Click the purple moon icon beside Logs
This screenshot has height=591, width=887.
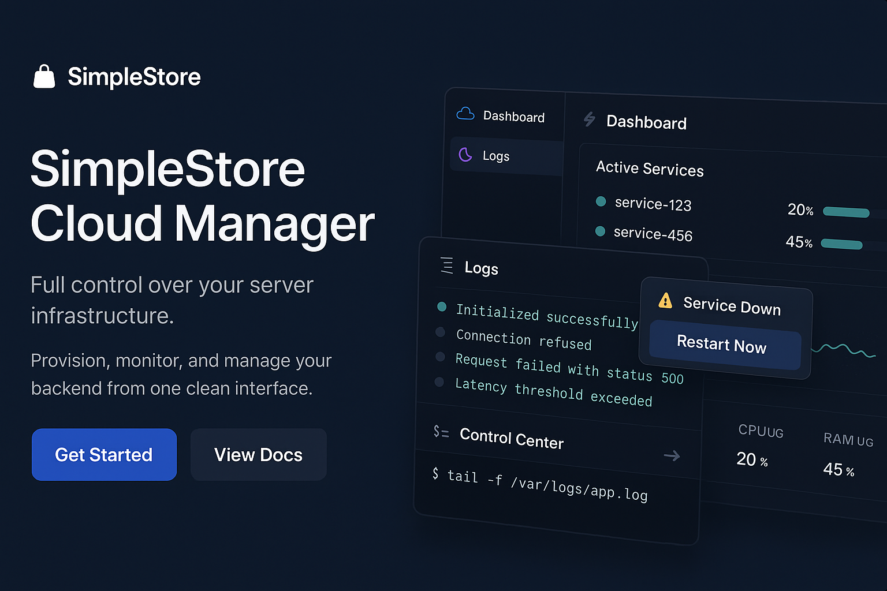465,154
